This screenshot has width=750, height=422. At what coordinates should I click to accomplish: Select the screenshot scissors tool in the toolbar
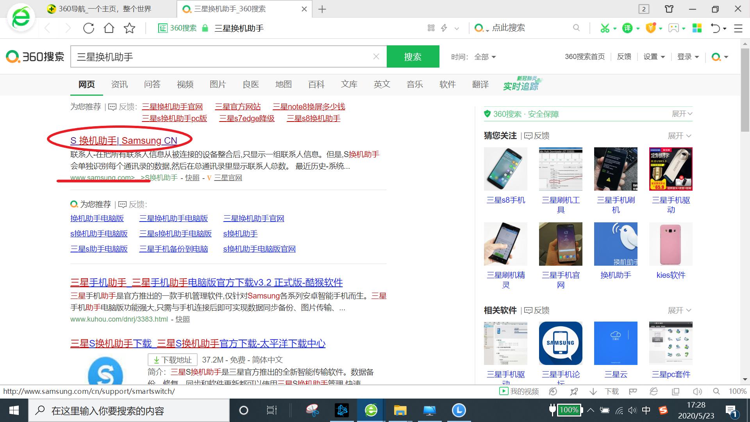click(x=604, y=28)
